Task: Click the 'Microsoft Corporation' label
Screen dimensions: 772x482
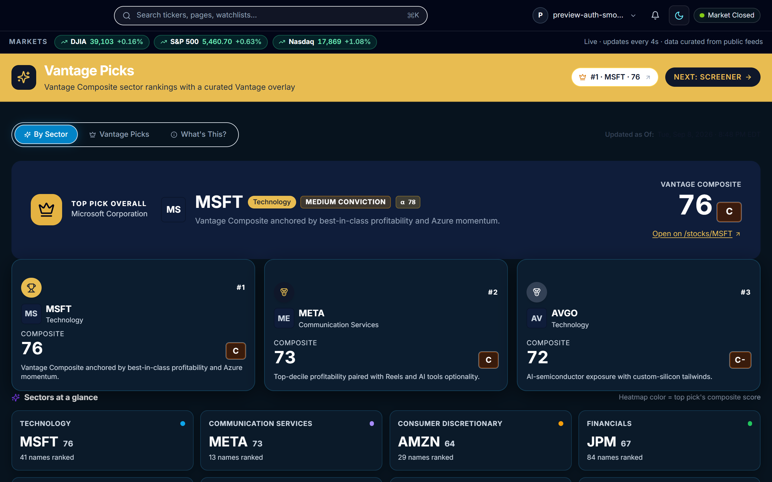Action: coord(109,214)
